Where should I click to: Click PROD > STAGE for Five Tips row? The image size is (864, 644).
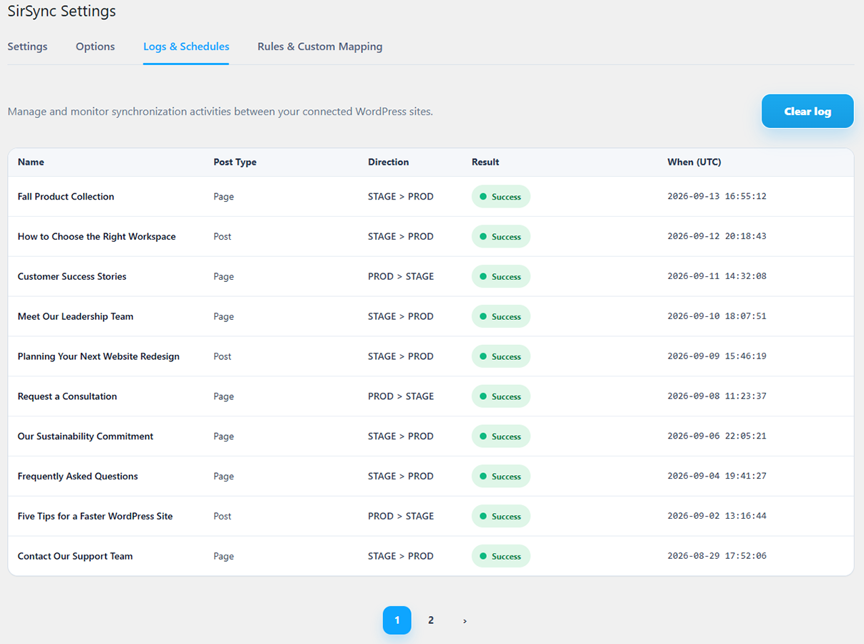[x=401, y=517]
